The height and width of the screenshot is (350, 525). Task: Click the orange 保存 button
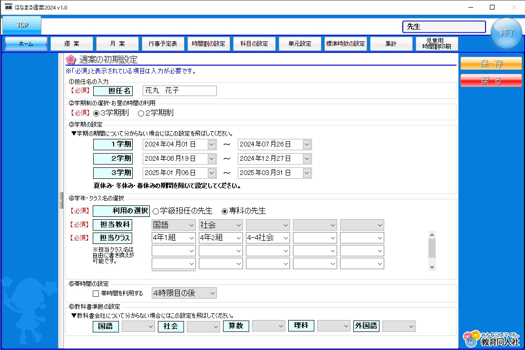(x=491, y=63)
